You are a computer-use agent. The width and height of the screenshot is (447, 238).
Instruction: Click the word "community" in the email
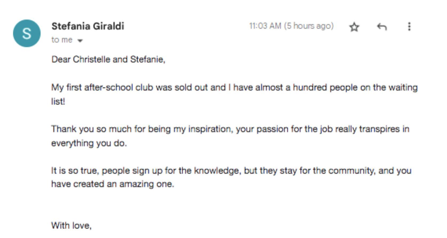(351, 171)
